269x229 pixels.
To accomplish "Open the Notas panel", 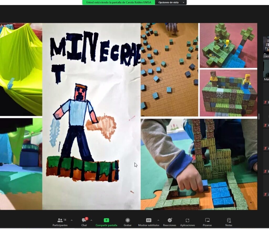I will tap(229, 222).
